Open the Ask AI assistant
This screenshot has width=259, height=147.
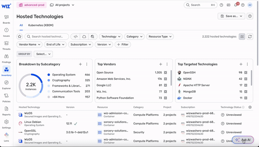click(x=243, y=140)
